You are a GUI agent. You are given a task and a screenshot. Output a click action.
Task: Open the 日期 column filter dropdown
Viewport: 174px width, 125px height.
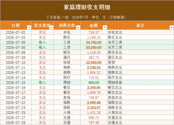pyautogui.click(x=29, y=27)
